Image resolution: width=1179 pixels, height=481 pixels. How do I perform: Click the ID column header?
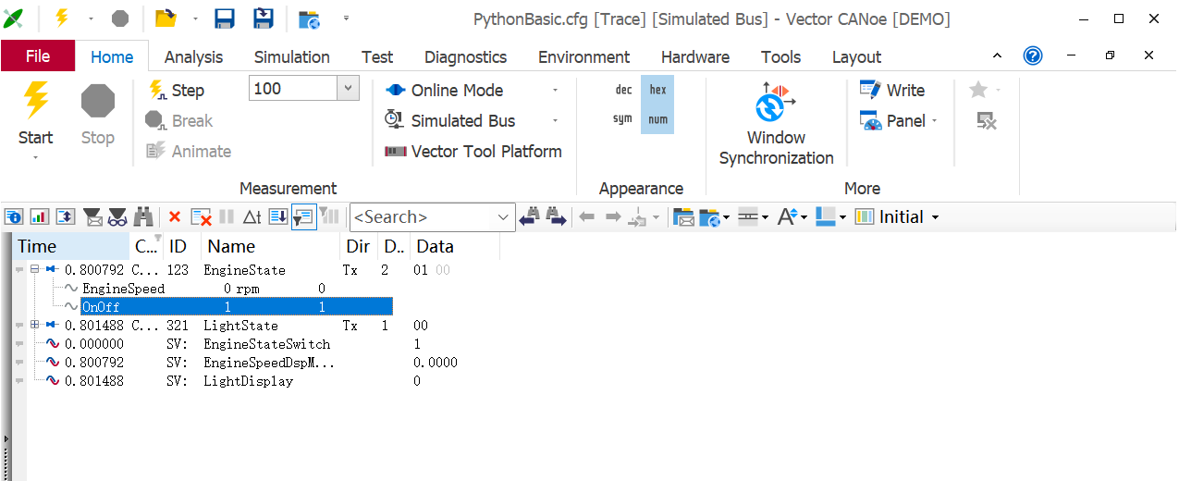182,246
